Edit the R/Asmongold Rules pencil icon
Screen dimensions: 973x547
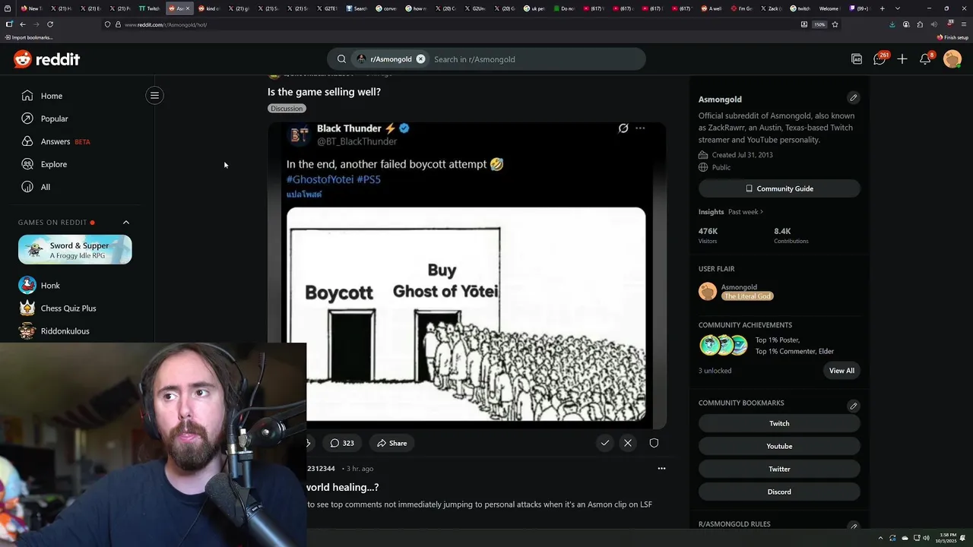click(x=853, y=526)
